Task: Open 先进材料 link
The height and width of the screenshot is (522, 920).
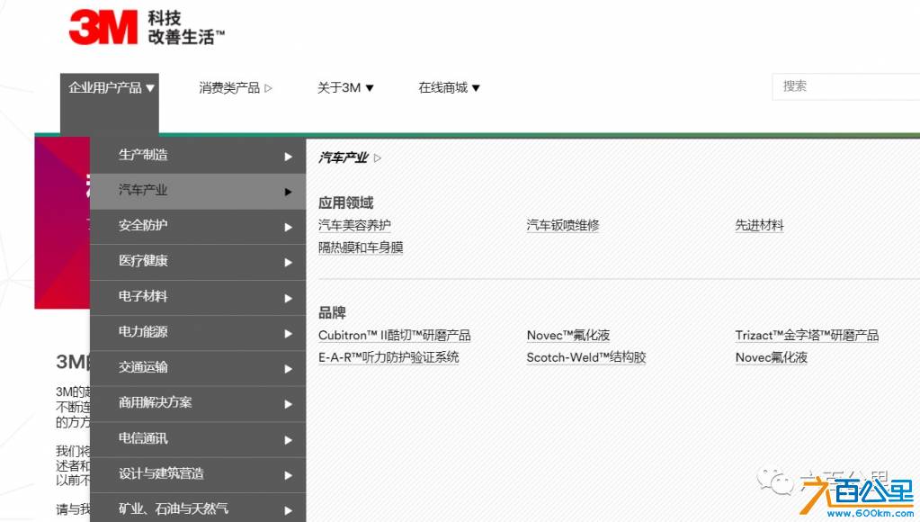Action: point(759,225)
